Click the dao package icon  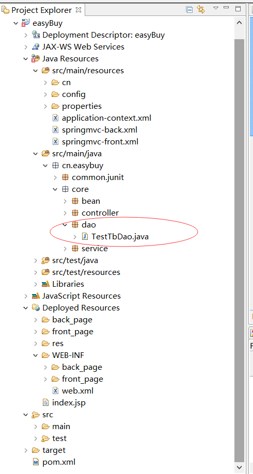75,224
